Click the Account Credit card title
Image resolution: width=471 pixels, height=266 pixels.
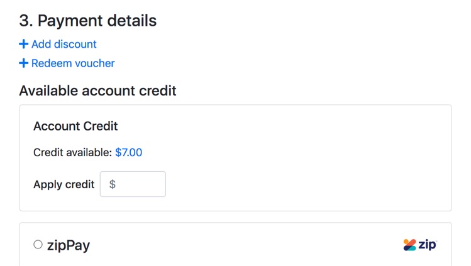point(75,126)
